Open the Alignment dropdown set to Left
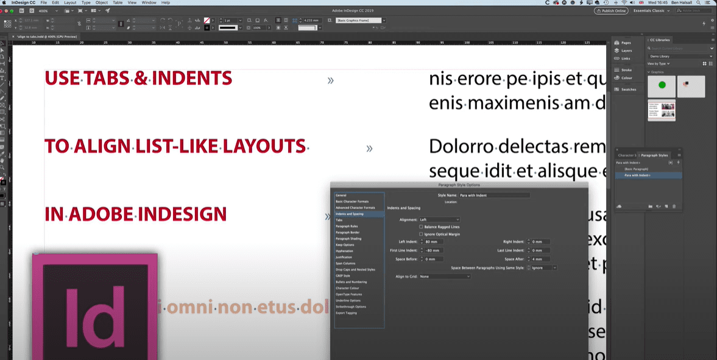This screenshot has width=717, height=360. (x=439, y=220)
